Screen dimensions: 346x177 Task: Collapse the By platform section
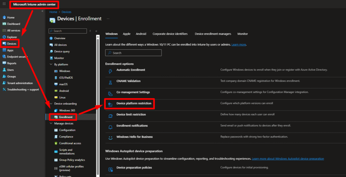(x=51, y=65)
